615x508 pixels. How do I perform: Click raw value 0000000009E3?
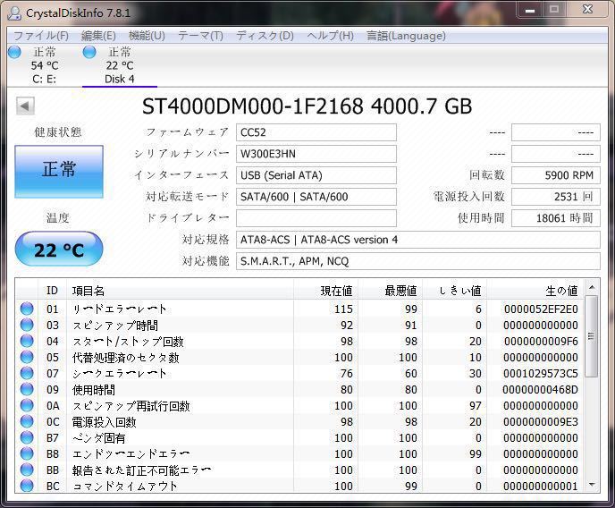541,422
